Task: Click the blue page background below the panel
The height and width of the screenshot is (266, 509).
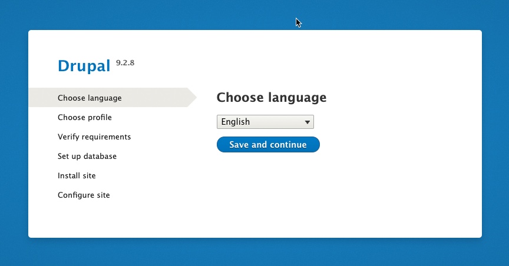Action: click(254, 253)
